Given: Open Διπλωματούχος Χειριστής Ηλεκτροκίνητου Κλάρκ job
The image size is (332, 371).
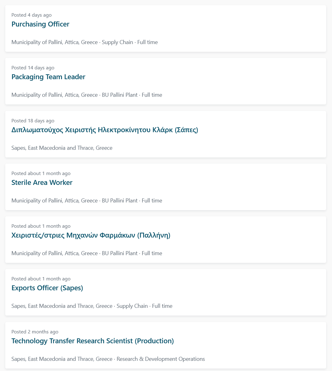Looking at the screenshot, I should [105, 130].
